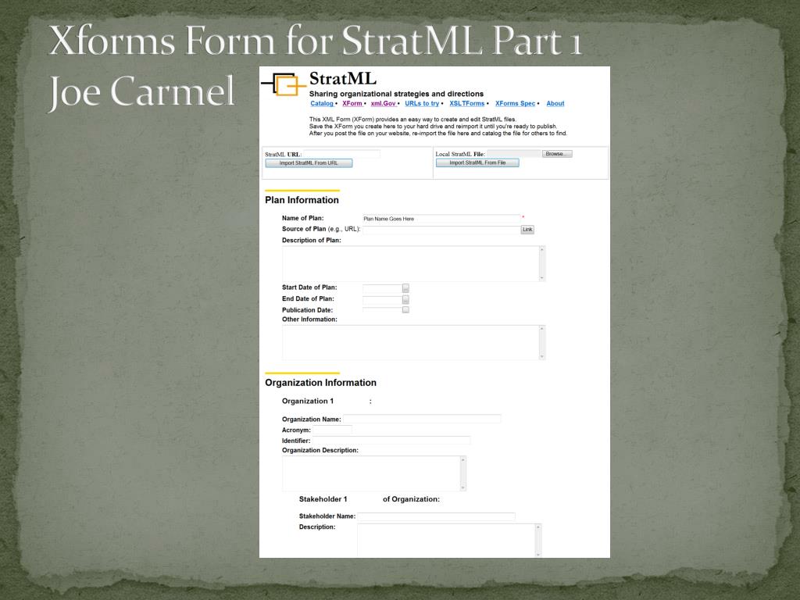800x600 pixels.
Task: Click the Organization 1 label
Action: click(308, 401)
